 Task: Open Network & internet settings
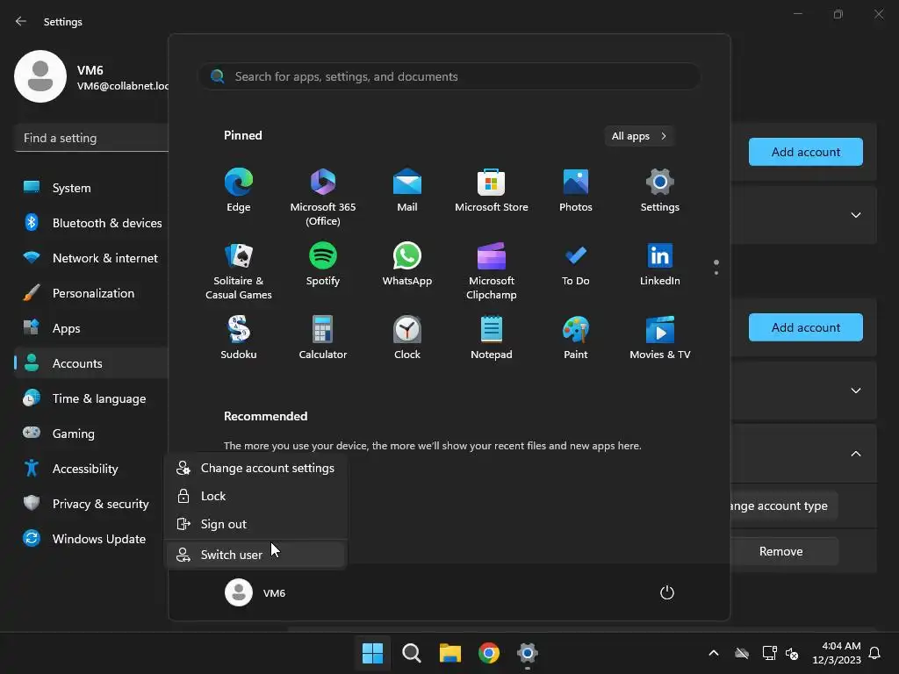(91, 259)
